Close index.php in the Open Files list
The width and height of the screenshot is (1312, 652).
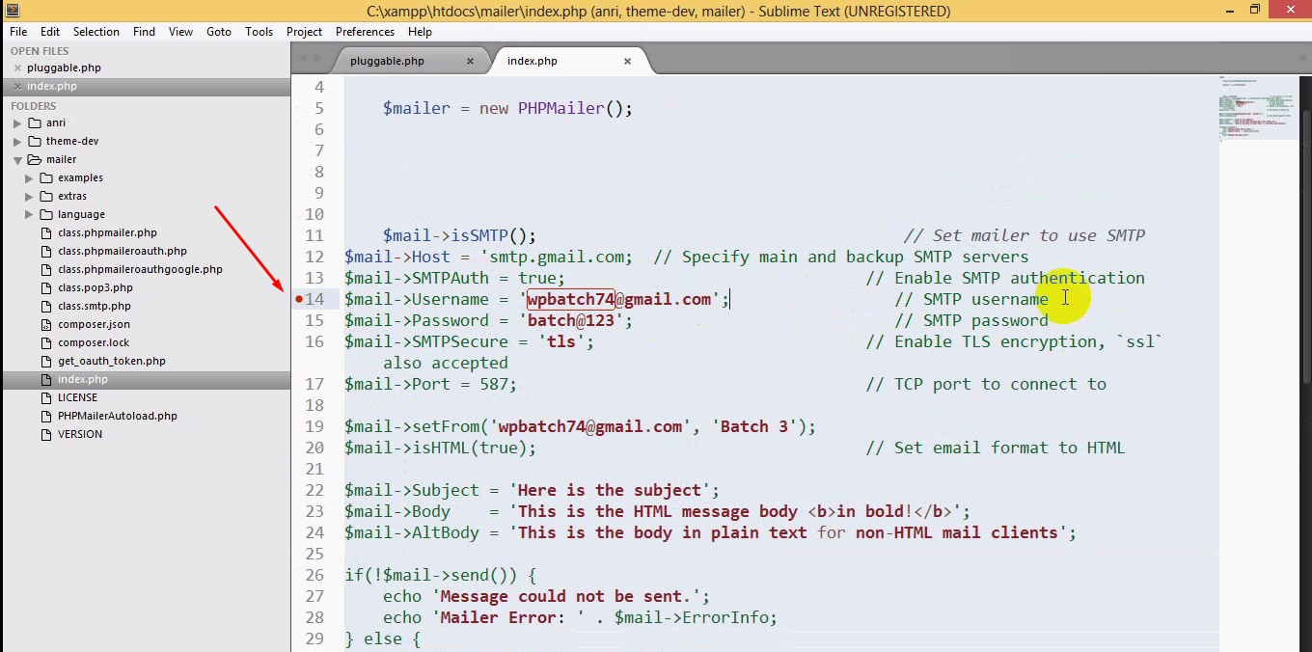[x=17, y=87]
